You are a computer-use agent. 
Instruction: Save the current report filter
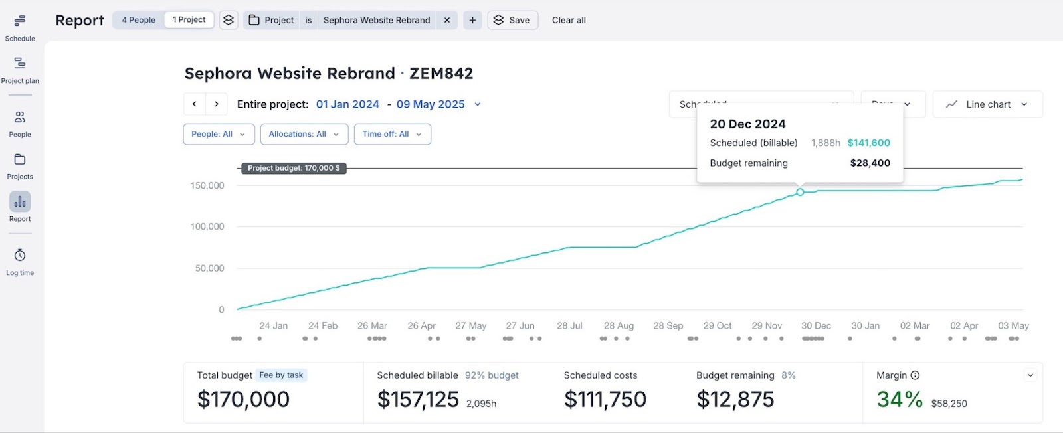(512, 20)
